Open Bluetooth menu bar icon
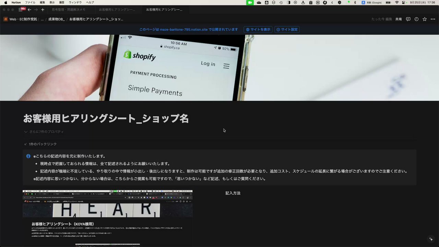Viewport: 439px width, 247px height. point(355,2)
